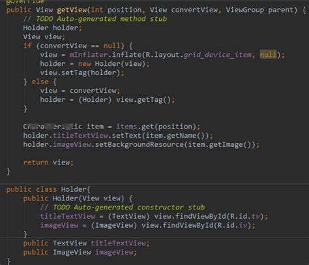
Task: Click the 'int position' parameter in signature
Action: (116, 10)
